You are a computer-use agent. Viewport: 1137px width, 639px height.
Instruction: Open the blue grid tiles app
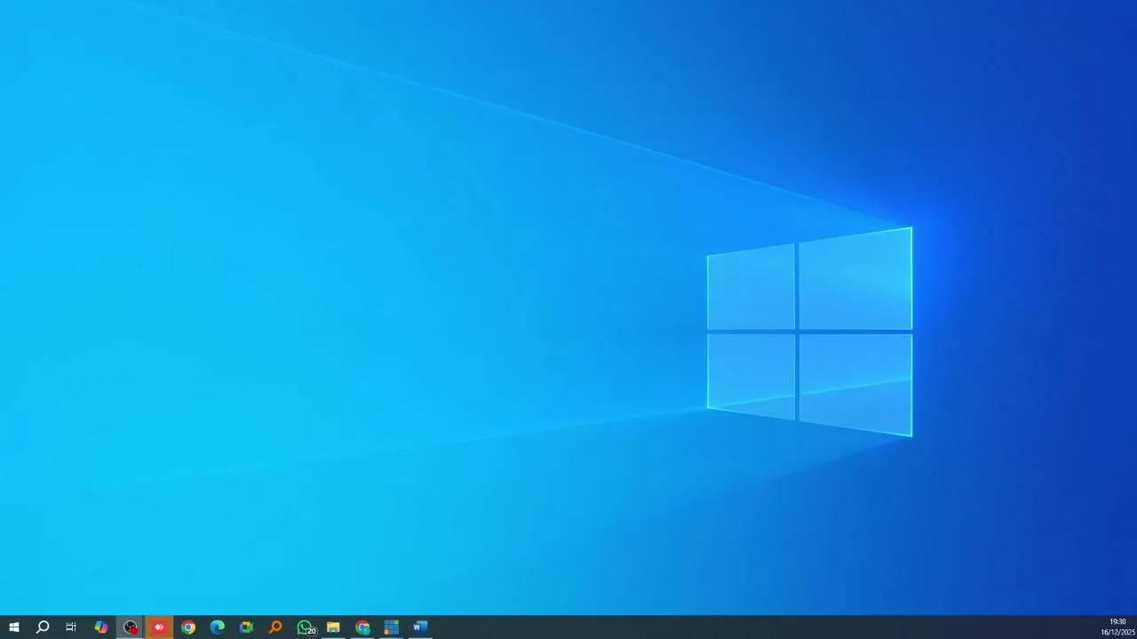tap(392, 627)
